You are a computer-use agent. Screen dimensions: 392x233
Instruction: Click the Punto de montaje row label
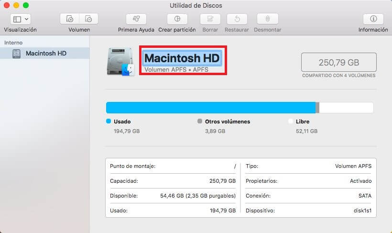pos(133,166)
